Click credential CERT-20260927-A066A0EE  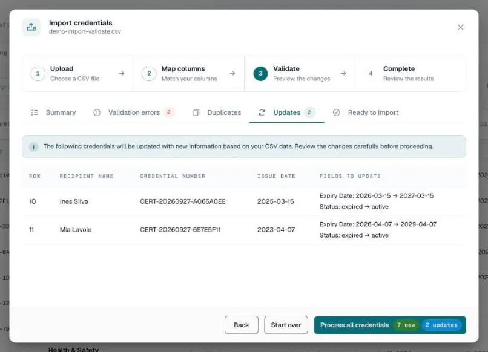tap(183, 201)
